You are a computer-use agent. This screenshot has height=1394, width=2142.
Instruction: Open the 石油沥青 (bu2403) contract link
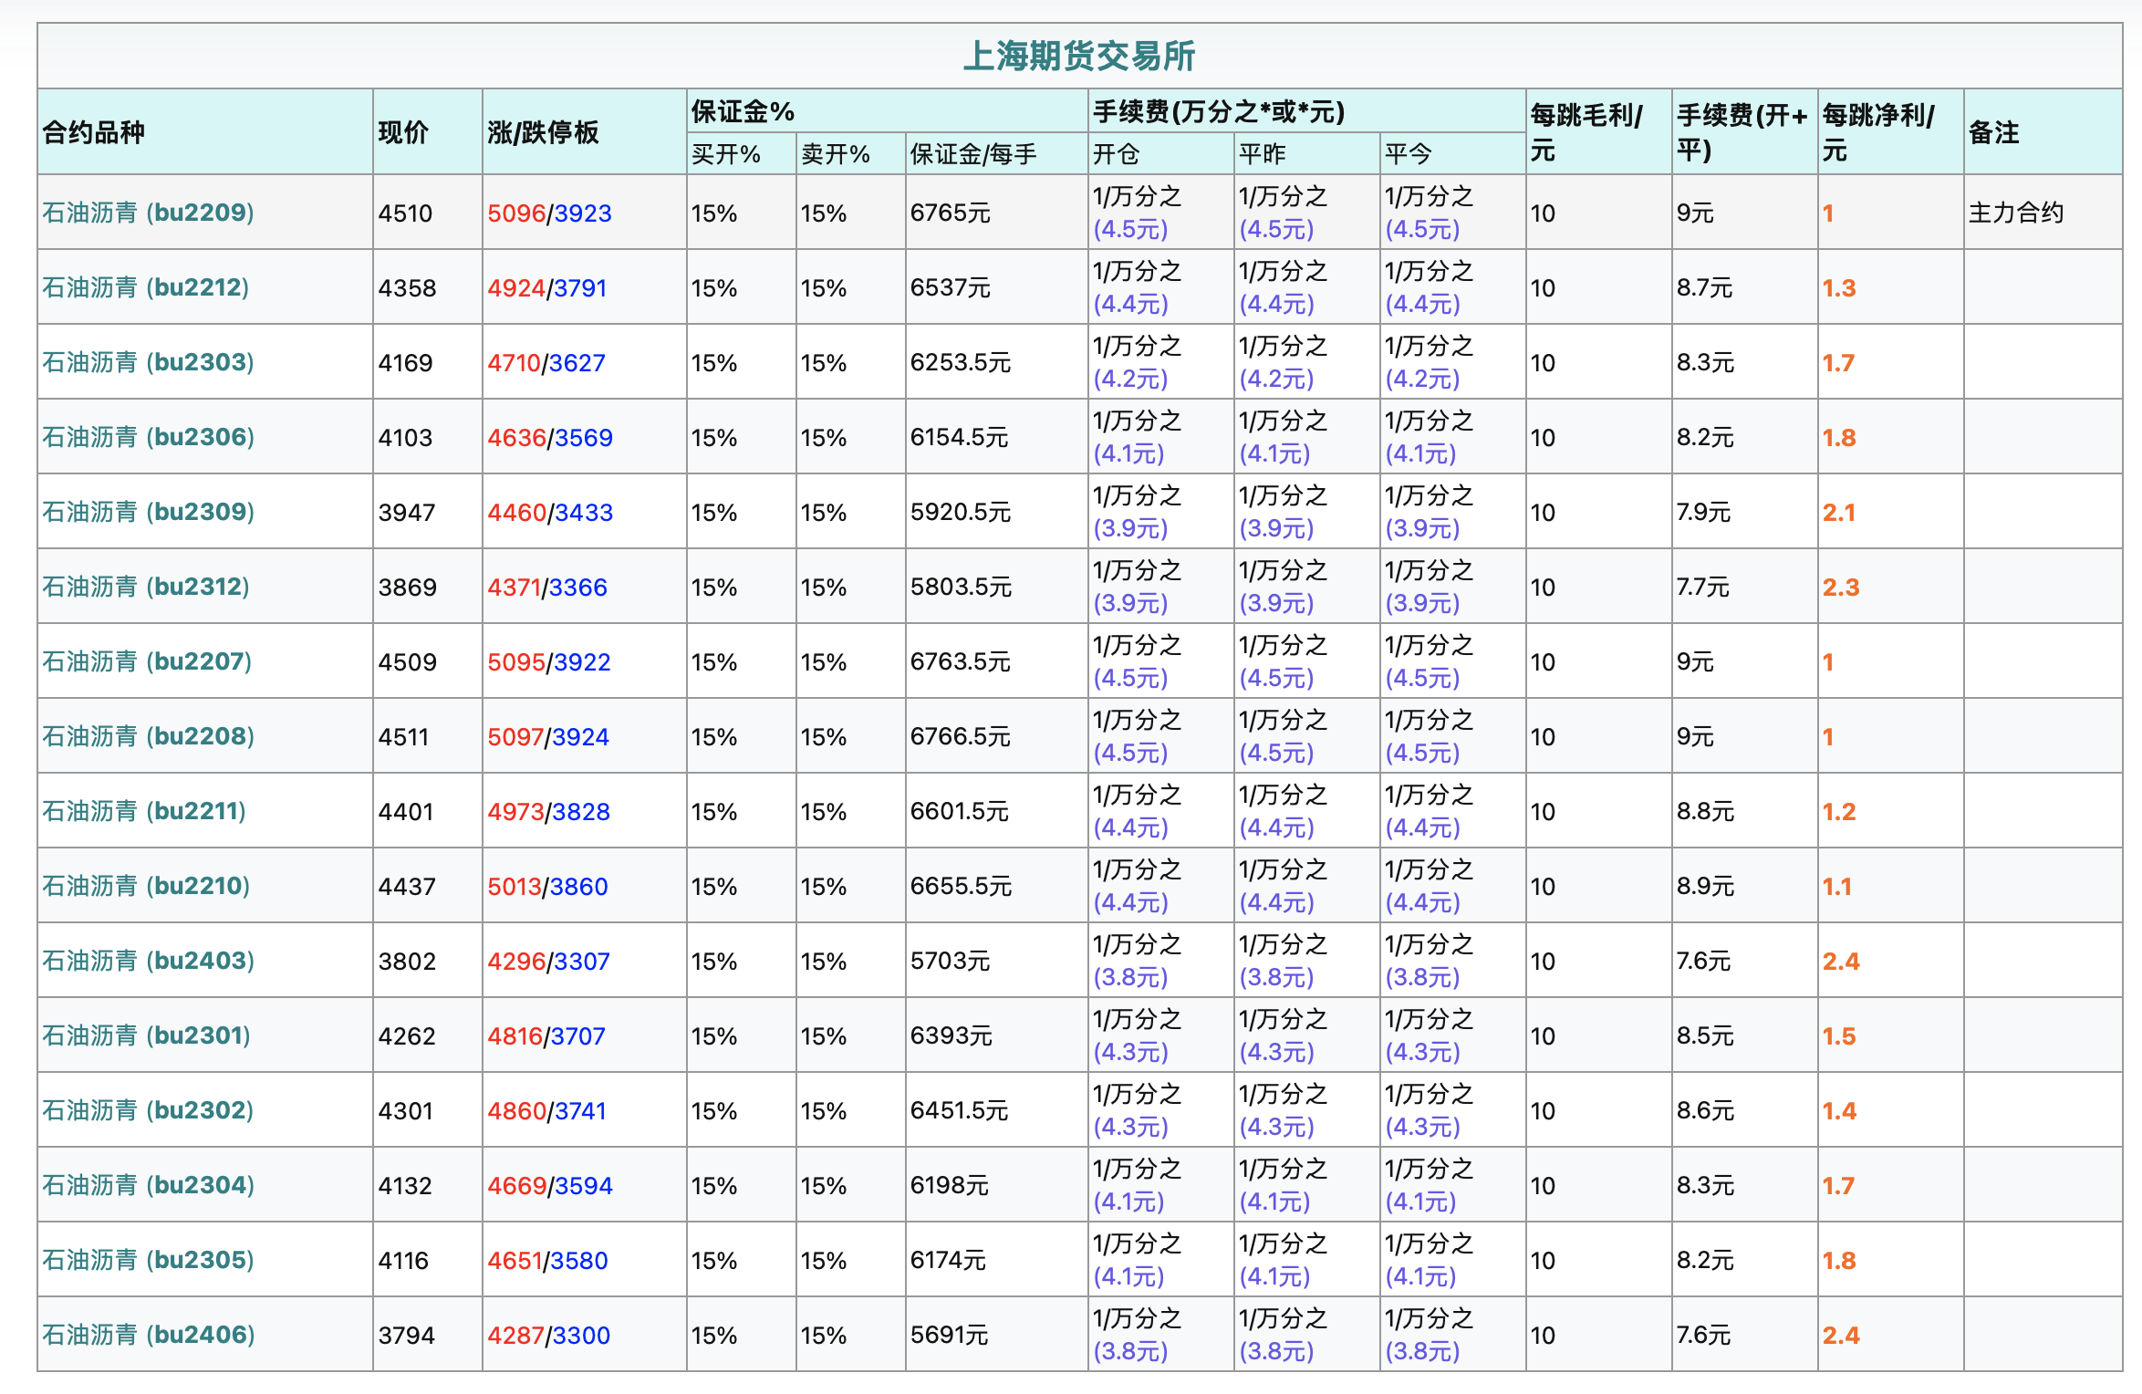coord(148,961)
